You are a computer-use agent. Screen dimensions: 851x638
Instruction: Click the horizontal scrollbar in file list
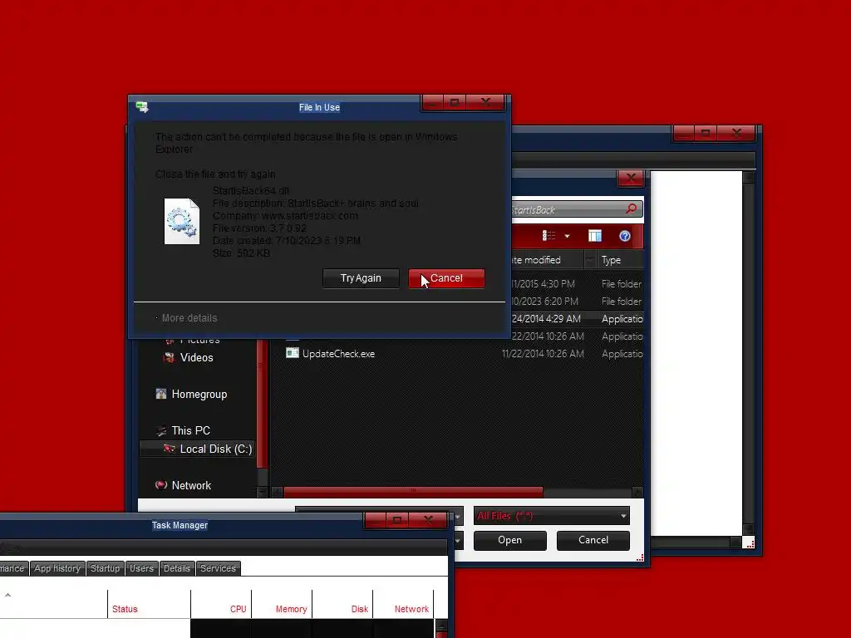click(413, 492)
